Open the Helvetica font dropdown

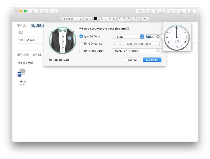(x=72, y=19)
